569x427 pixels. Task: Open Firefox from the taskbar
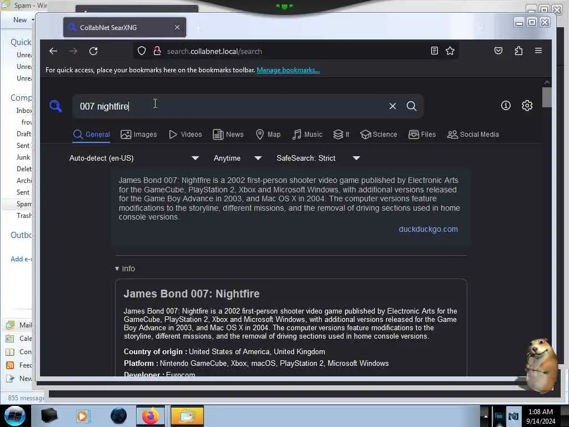tap(151, 416)
